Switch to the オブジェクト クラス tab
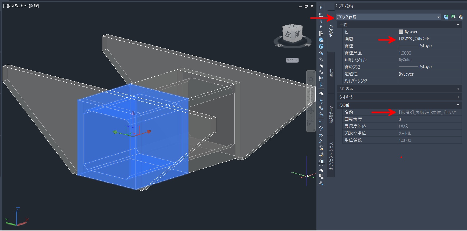Viewport: 467px width, 231px height. pyautogui.click(x=331, y=156)
